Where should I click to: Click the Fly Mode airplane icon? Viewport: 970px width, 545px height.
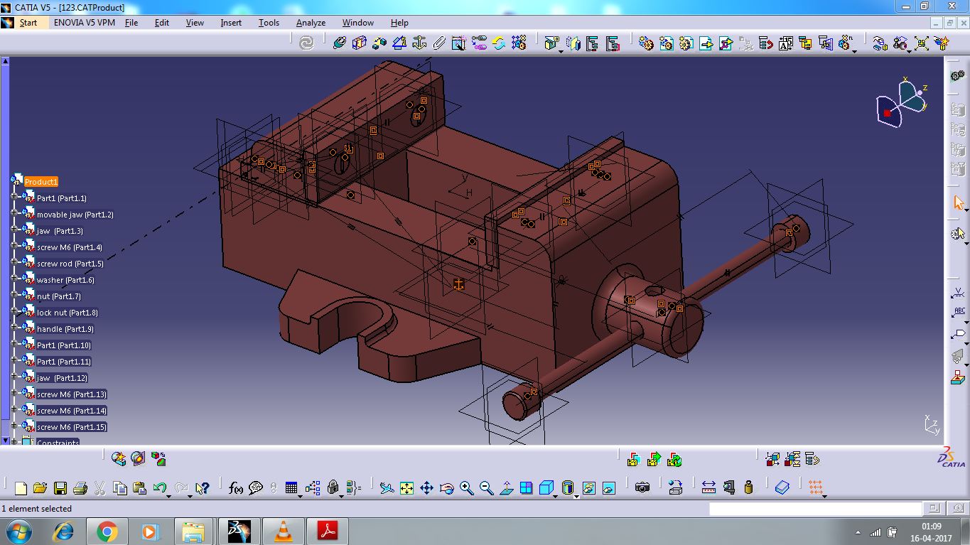point(387,488)
